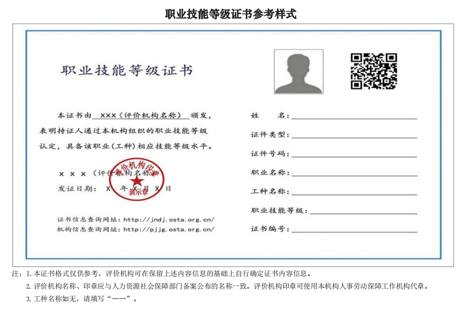Image resolution: width=465 pixels, height=309 pixels.
Task: Click the 证书信息查询网址 label
Action: (88, 219)
